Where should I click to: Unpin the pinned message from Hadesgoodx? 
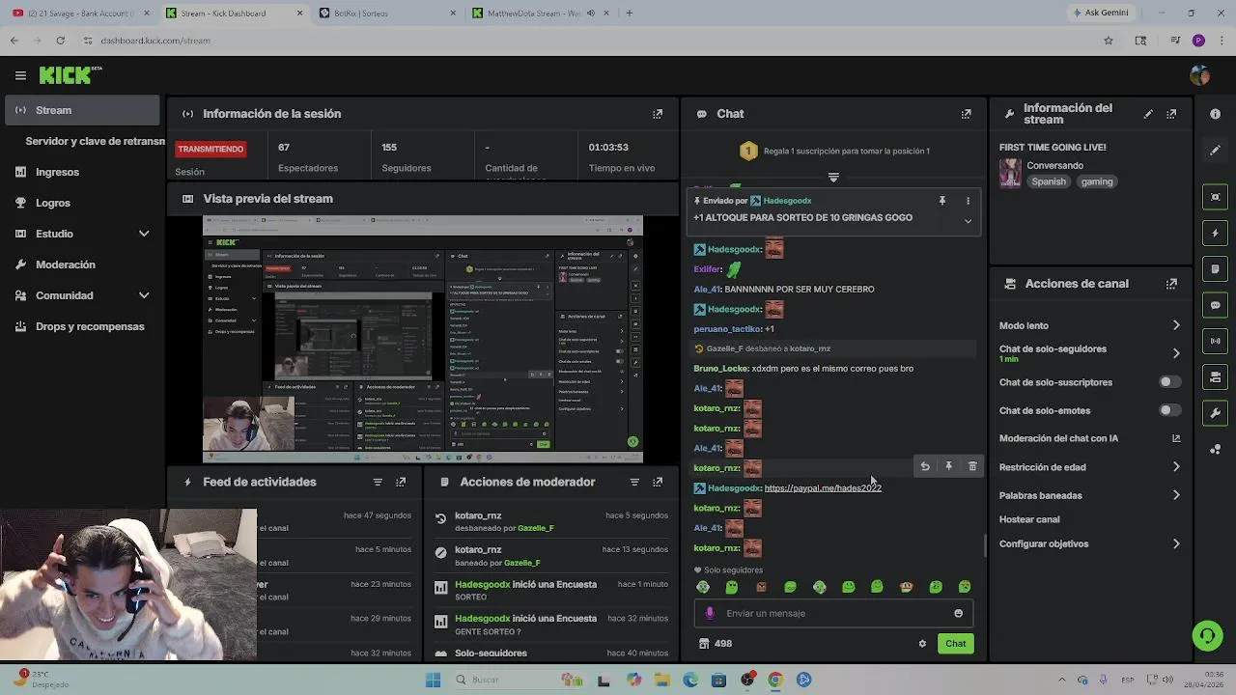[942, 201]
